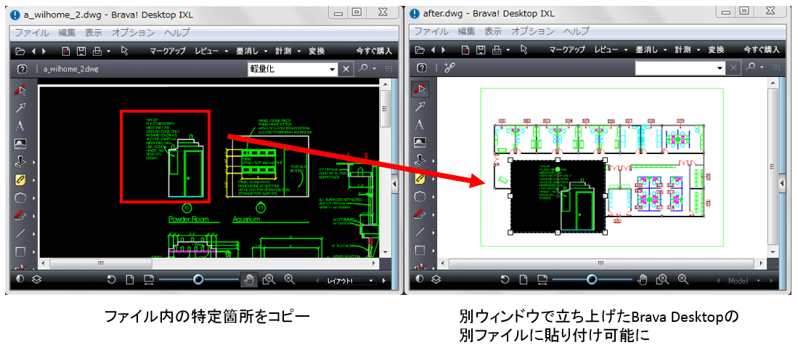Click layers icon in a_wilhome_2.dwg bottom bar
Screen dimensions: 798x348
click(x=36, y=280)
